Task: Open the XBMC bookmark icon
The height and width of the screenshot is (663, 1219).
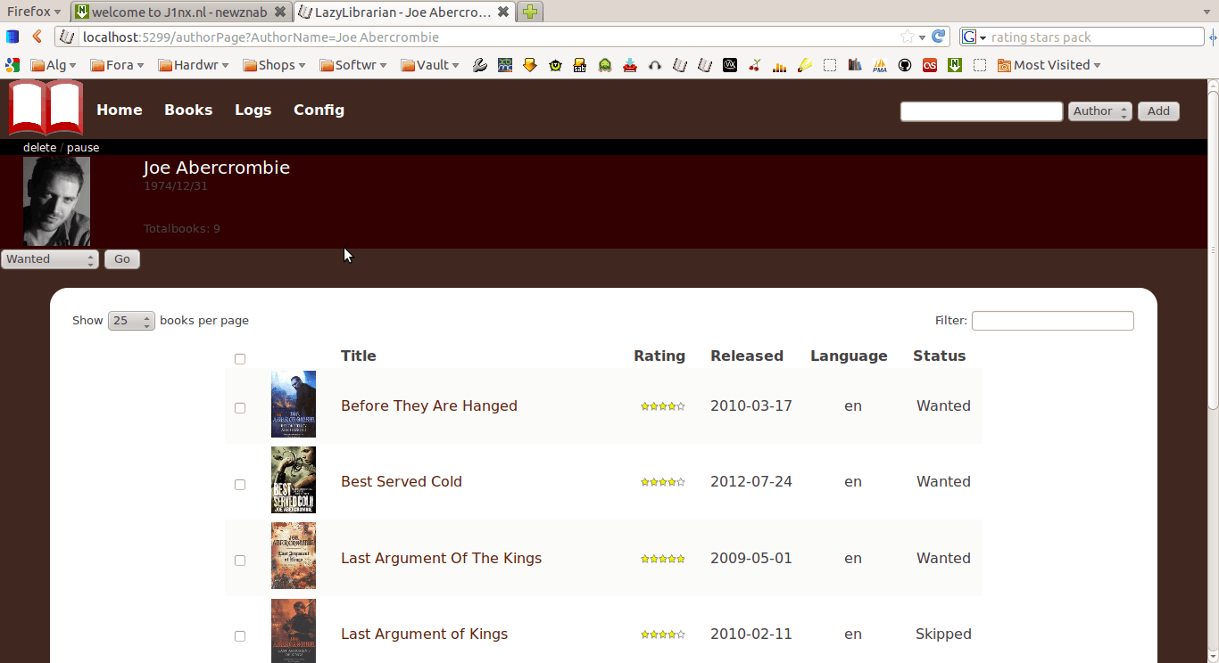Action: pos(505,65)
